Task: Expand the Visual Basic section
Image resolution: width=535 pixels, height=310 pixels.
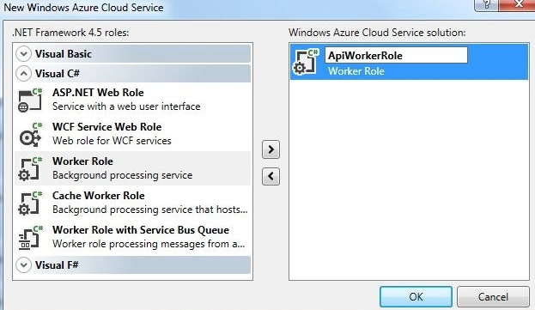Action: click(23, 54)
